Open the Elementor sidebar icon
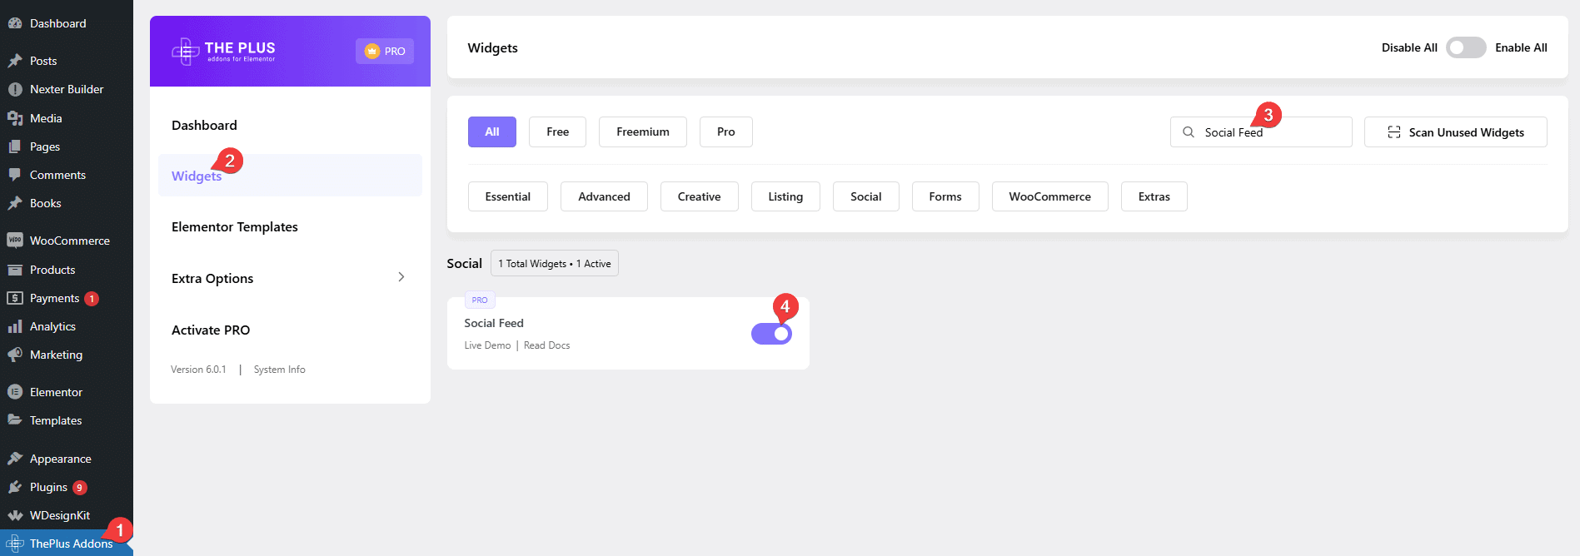Image resolution: width=1580 pixels, height=556 pixels. pyautogui.click(x=15, y=392)
